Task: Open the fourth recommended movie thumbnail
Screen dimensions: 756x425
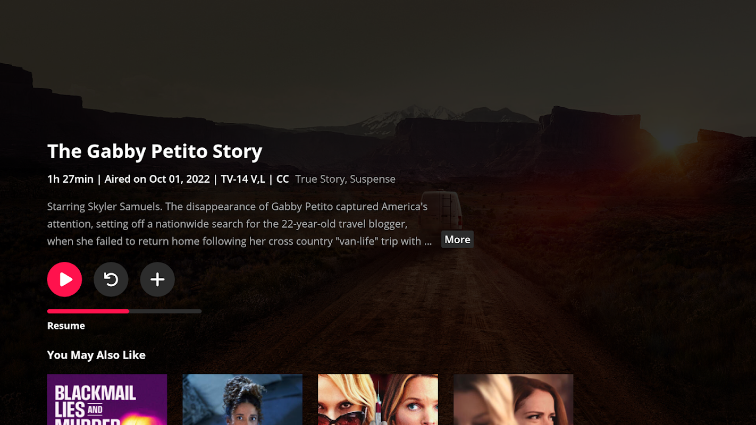Action: (x=513, y=399)
